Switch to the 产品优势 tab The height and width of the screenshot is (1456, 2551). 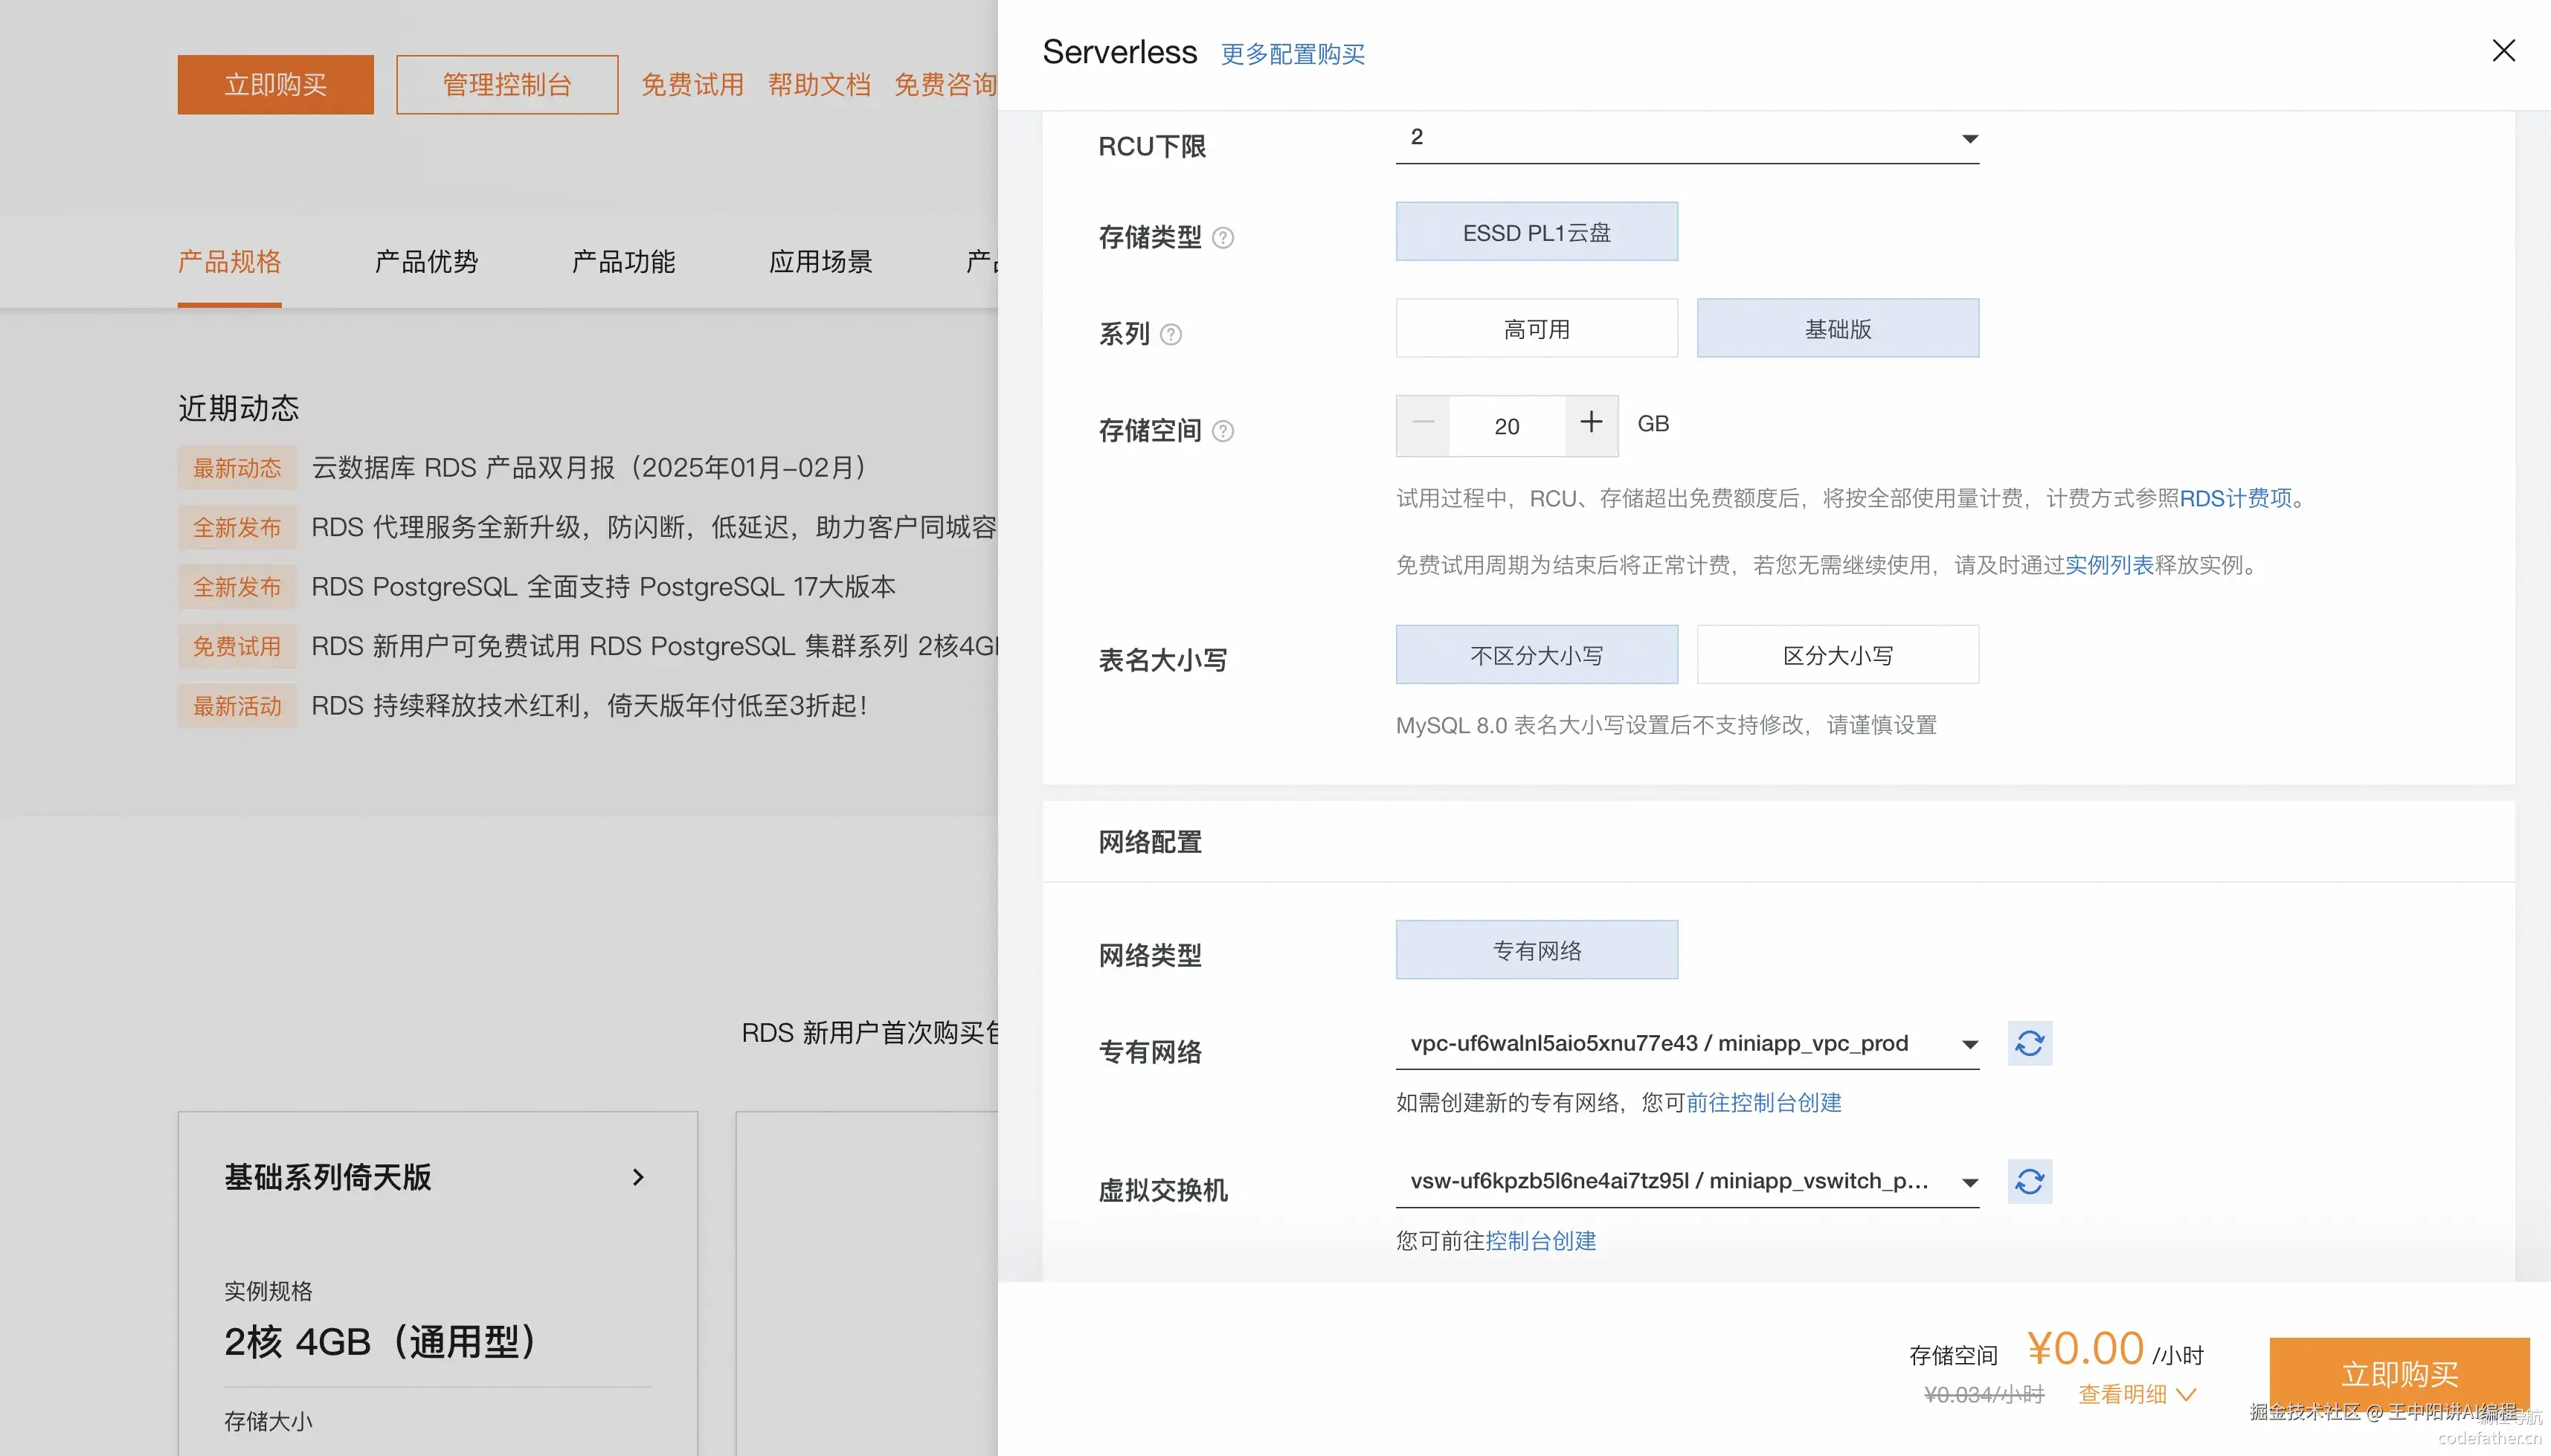pyautogui.click(x=426, y=262)
